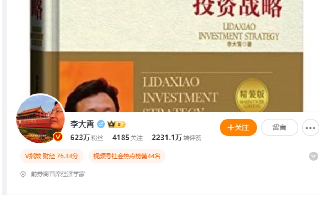324x200 pixels.
Task: Click the LIDAXIAO INVESTMENT STRATEGY cover title
Action: (239, 31)
